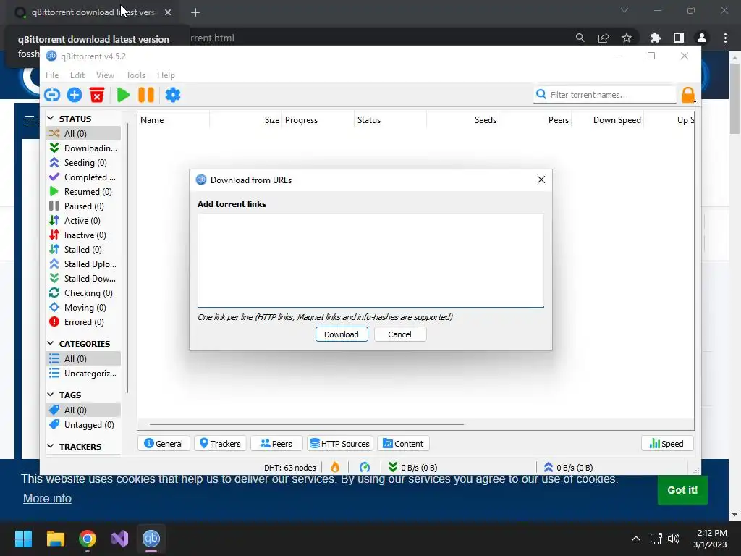Viewport: 741px width, 556px height.
Task: Open File Explorer from the taskbar
Action: (55, 539)
